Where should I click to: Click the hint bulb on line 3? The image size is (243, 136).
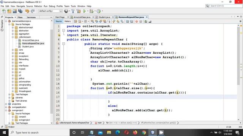tap(59, 35)
